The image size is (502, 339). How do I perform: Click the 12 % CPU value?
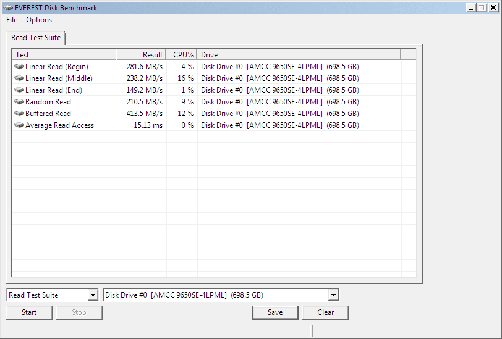(x=185, y=114)
